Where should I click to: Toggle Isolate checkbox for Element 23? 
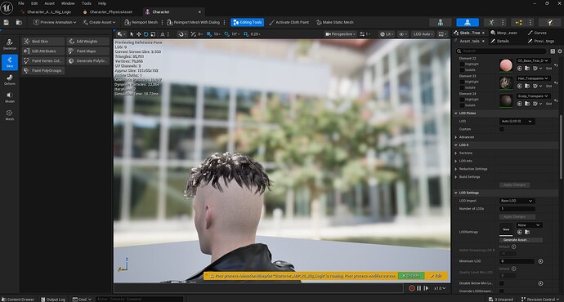point(462,87)
